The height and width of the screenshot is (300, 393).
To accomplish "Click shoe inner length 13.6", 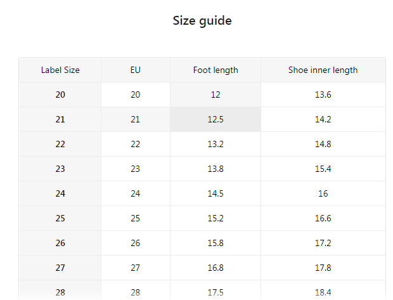I will click(323, 95).
